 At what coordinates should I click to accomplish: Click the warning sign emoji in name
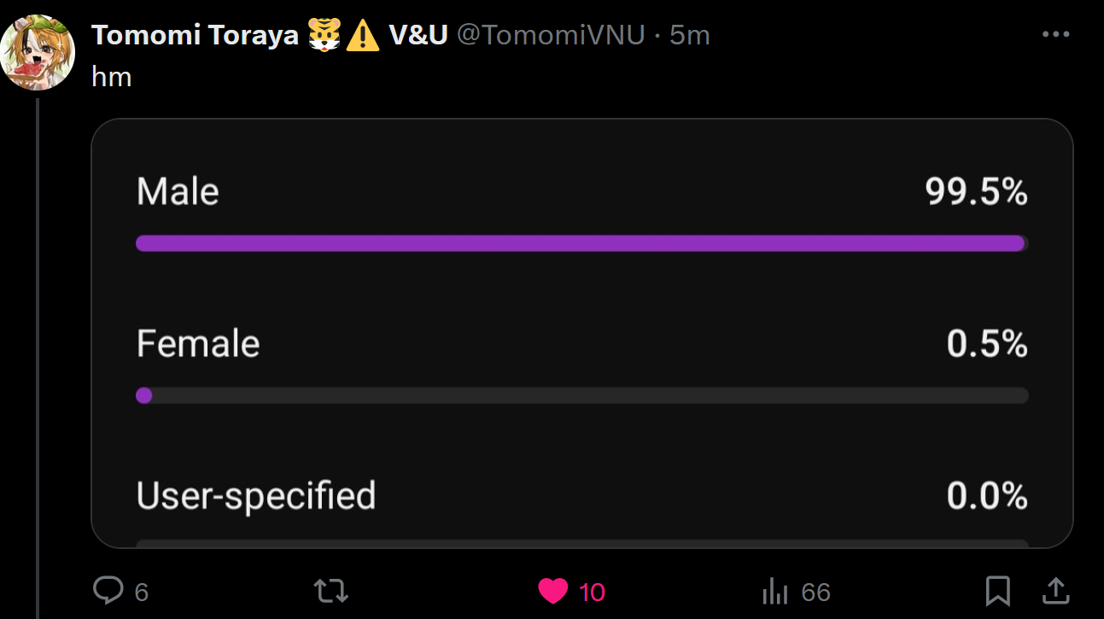tap(363, 35)
